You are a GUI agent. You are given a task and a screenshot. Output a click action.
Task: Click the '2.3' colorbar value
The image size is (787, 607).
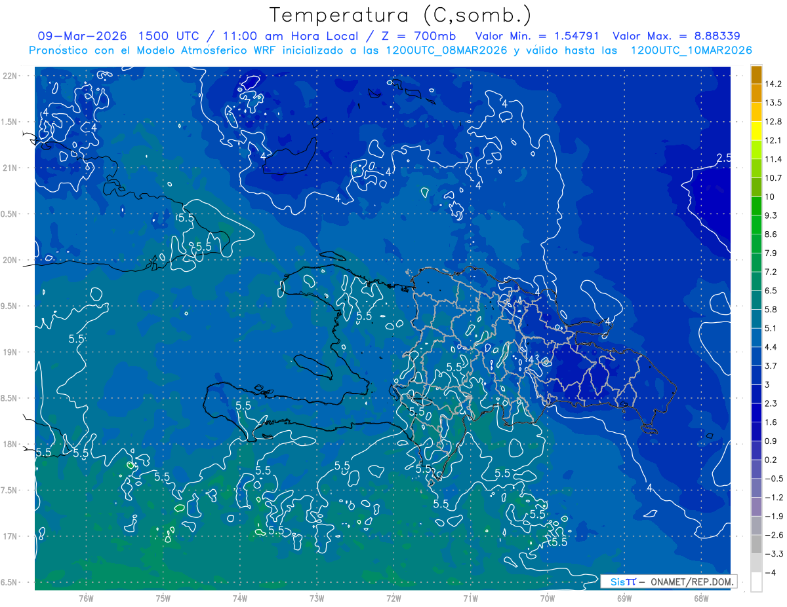(x=771, y=403)
